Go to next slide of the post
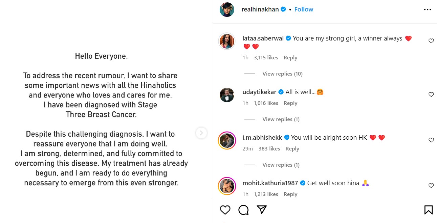The height and width of the screenshot is (223, 437). coord(201,133)
